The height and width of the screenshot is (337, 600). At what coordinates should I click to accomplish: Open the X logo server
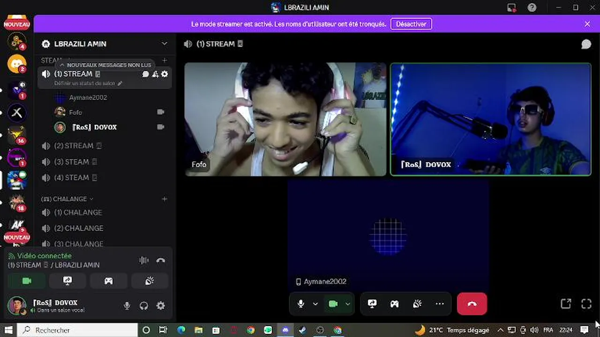(17, 112)
